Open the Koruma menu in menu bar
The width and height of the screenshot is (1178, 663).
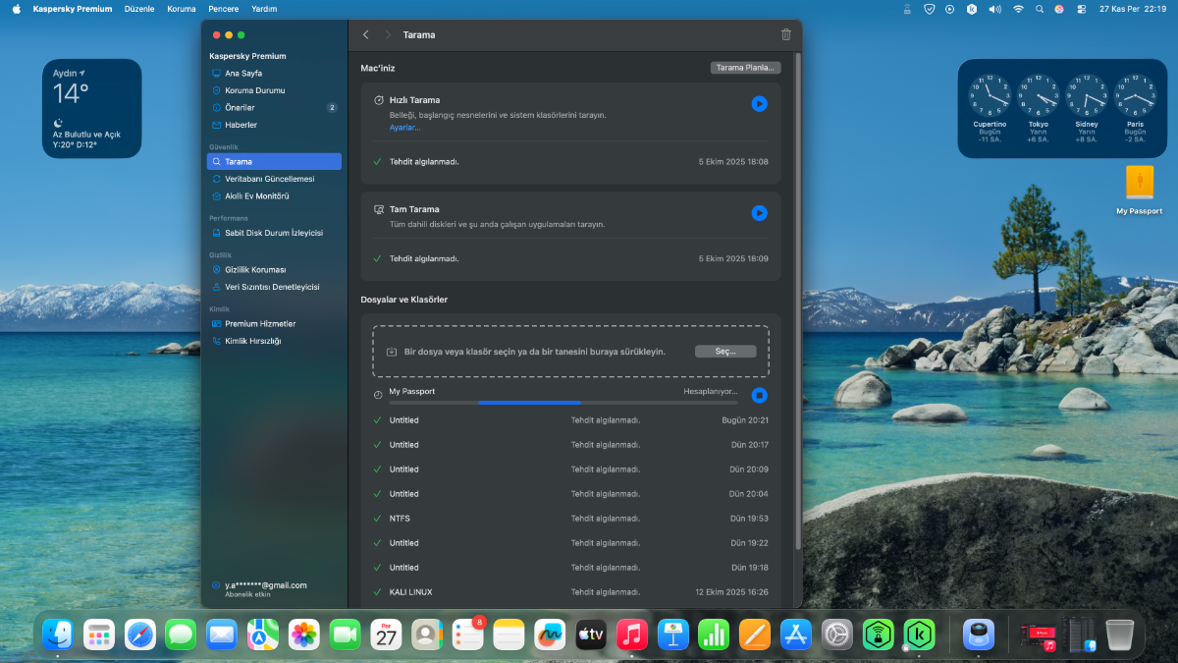tap(182, 9)
